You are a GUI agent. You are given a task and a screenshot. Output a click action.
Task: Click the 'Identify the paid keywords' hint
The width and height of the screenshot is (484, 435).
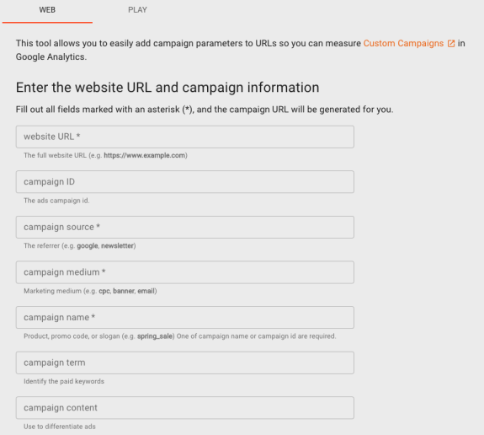(64, 381)
